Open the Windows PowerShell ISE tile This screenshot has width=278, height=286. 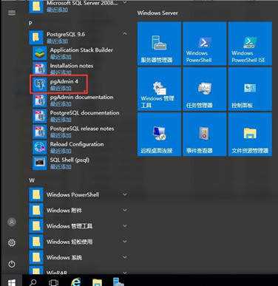coord(250,44)
